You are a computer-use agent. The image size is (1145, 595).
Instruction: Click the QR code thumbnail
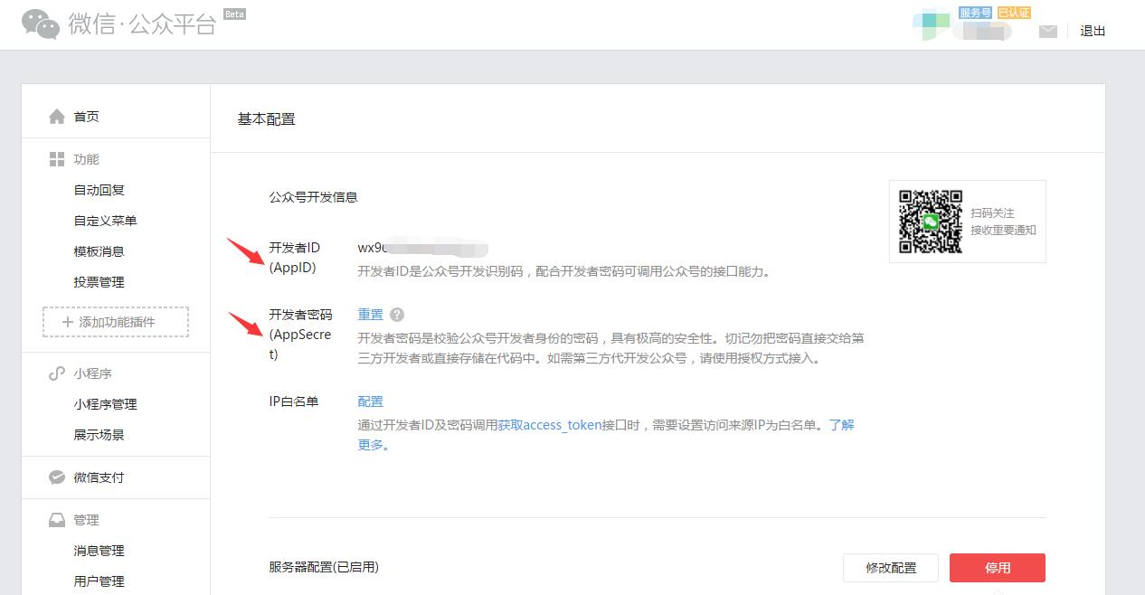coord(930,222)
